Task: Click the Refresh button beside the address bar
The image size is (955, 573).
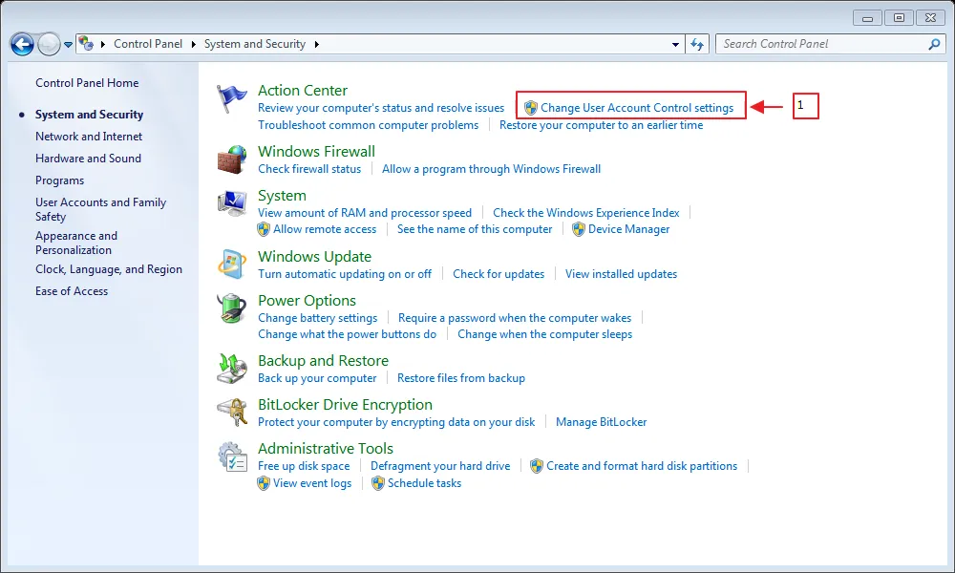Action: click(697, 44)
